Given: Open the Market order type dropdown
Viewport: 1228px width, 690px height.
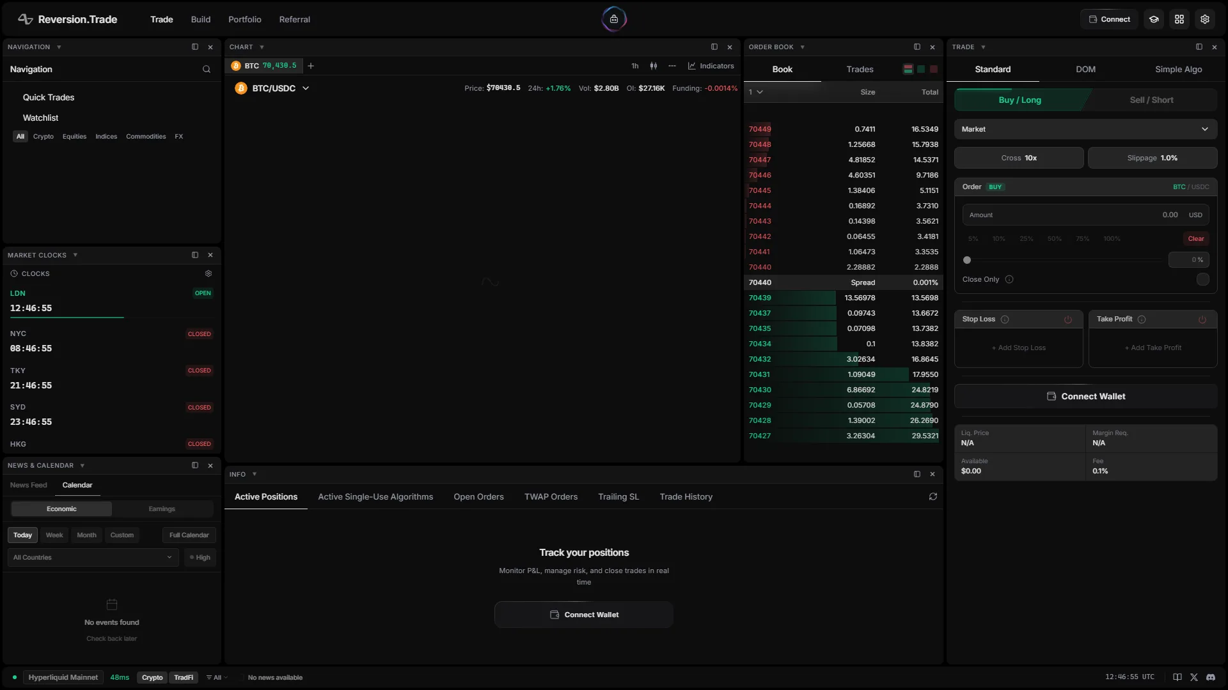Looking at the screenshot, I should pyautogui.click(x=1085, y=129).
